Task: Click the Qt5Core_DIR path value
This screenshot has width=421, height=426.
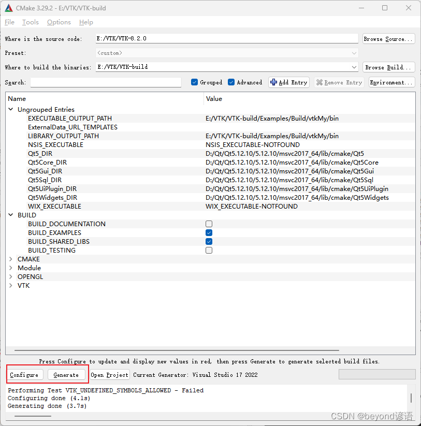Action: coord(292,162)
